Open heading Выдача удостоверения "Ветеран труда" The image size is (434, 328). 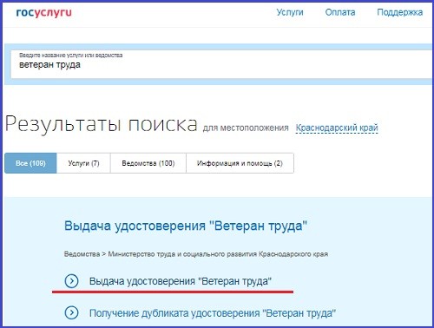(x=186, y=226)
